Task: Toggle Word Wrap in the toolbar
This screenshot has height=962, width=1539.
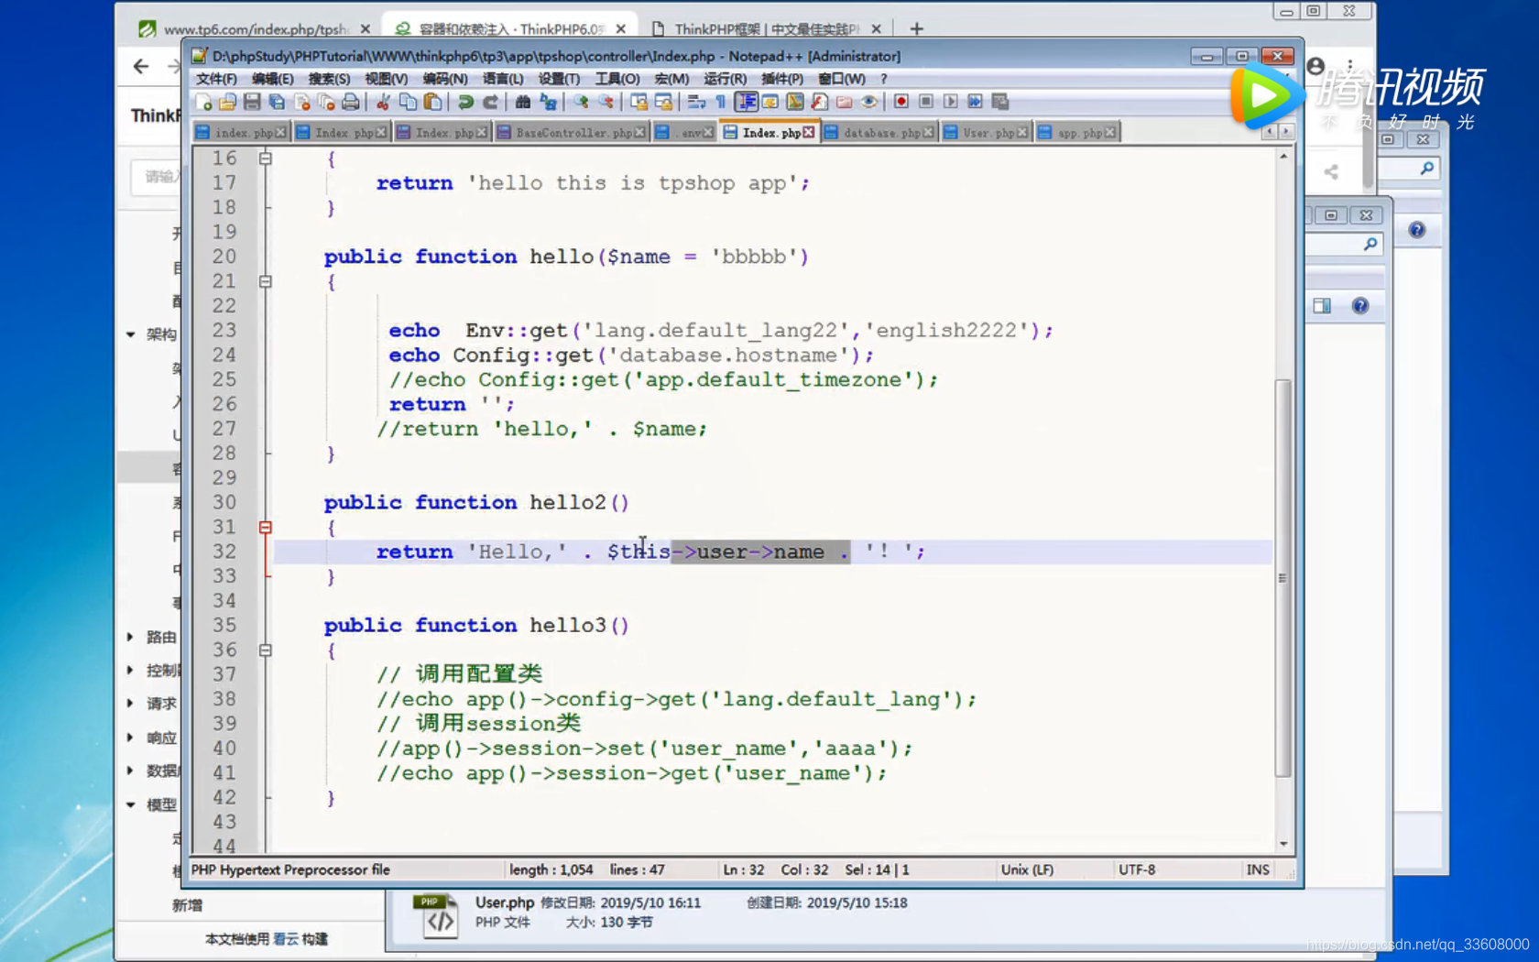Action: click(x=697, y=102)
